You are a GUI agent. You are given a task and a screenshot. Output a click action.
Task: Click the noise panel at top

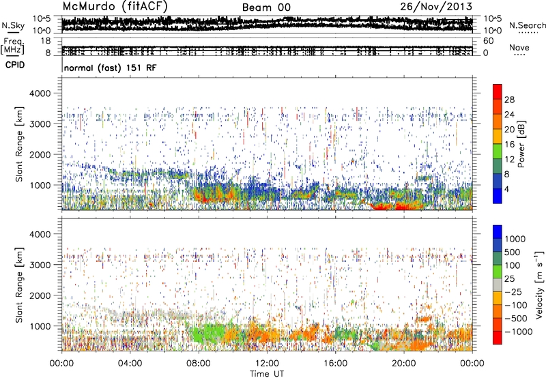[267, 25]
